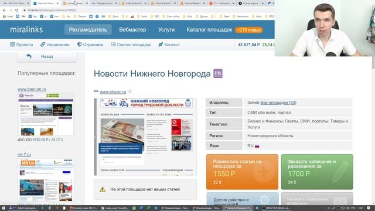Click the account balance 41 671,54 Р
The width and height of the screenshot is (375, 211).
point(248,45)
